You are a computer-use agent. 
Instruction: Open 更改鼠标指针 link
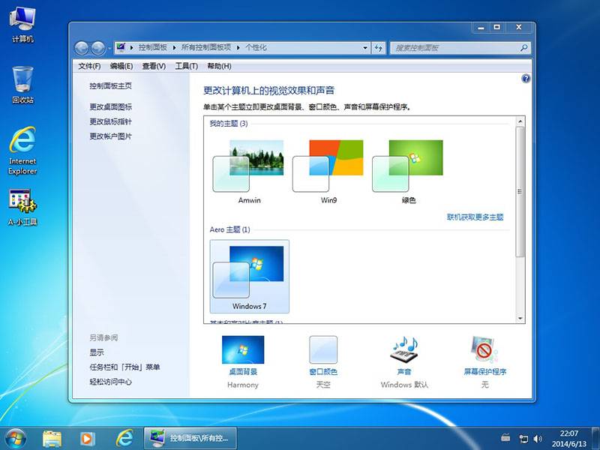point(110,121)
